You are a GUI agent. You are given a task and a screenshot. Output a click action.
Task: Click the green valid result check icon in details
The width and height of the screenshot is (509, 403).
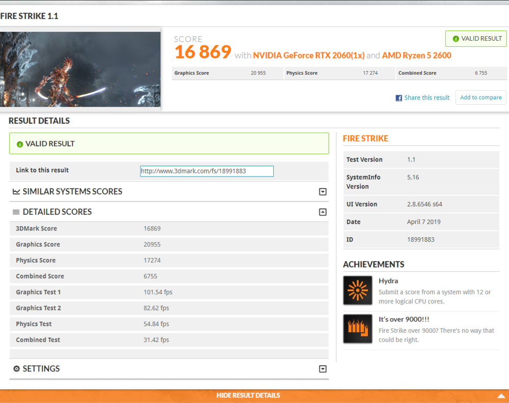pos(20,144)
